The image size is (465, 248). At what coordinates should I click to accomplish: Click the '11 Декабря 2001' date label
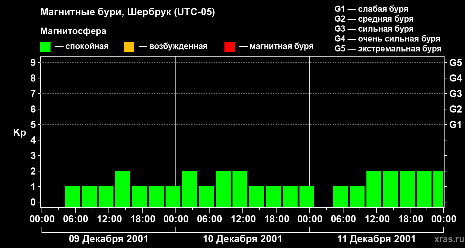click(376, 239)
